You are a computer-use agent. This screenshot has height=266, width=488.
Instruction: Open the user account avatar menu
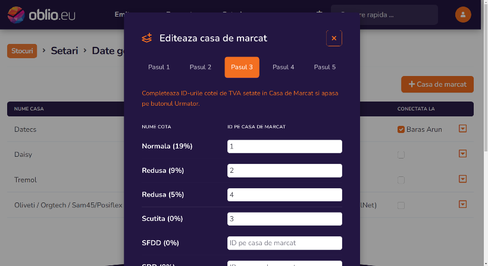(x=463, y=15)
